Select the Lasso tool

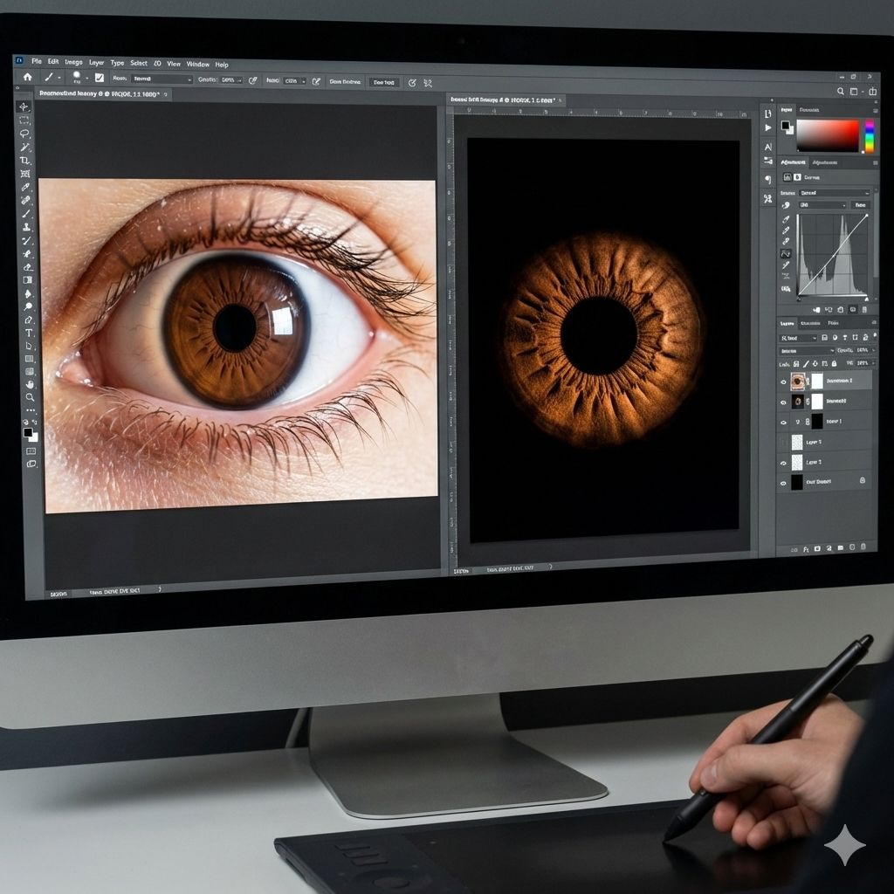pos(24,134)
